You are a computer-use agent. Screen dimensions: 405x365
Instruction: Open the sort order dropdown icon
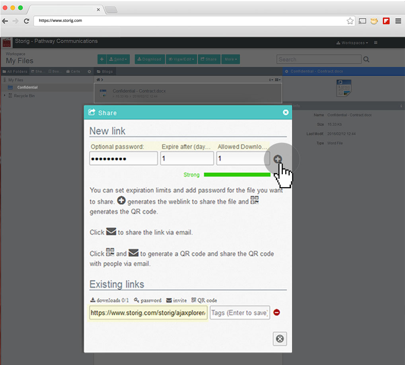[271, 80]
